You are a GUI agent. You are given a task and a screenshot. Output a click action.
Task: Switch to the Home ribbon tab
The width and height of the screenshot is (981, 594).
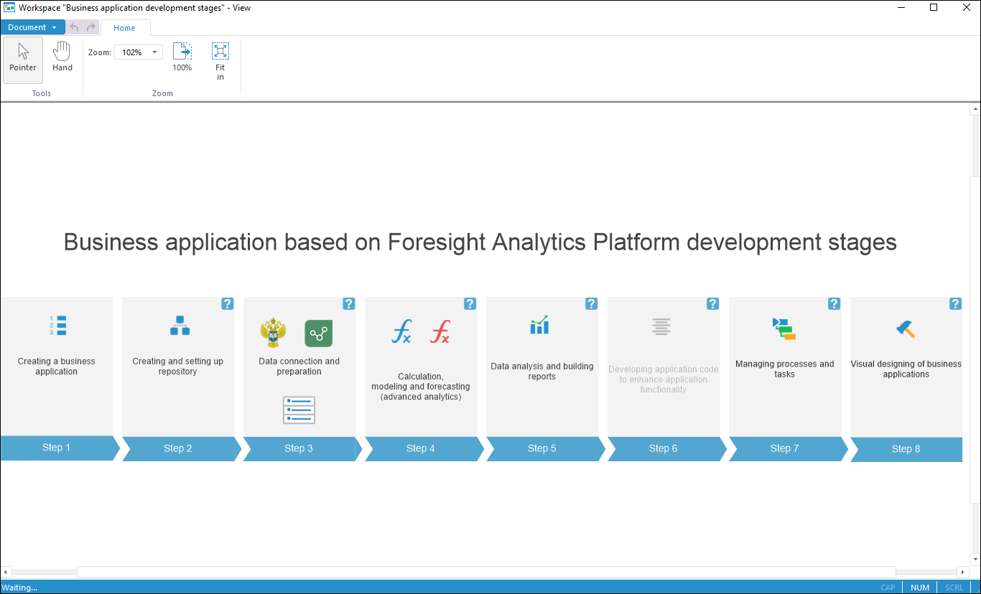(x=124, y=28)
